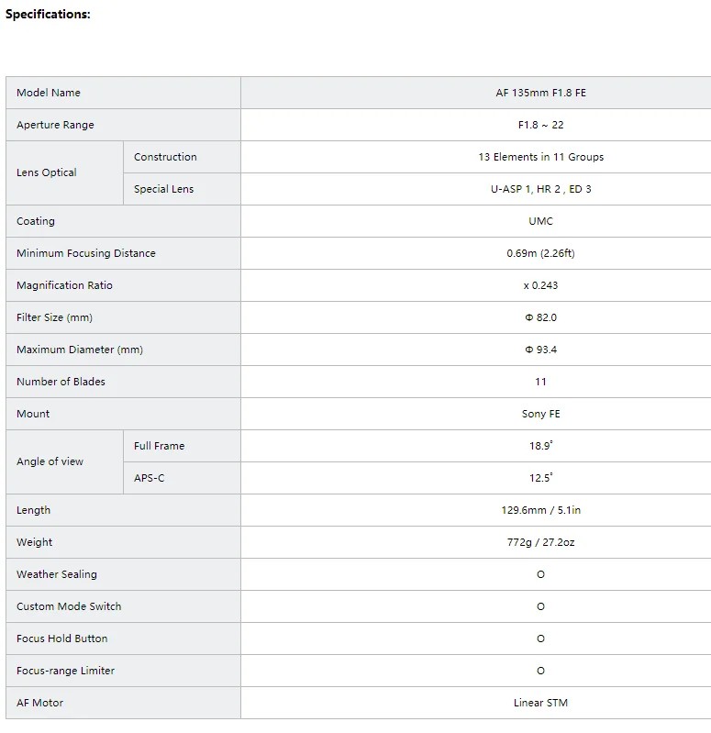The width and height of the screenshot is (711, 733).
Task: Click the UMC coating value
Action: pyautogui.click(x=540, y=221)
